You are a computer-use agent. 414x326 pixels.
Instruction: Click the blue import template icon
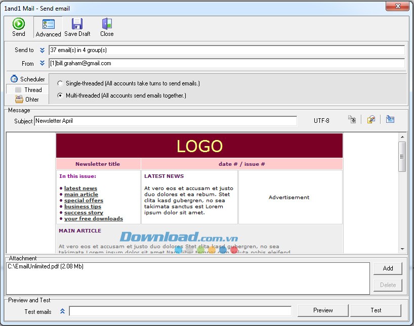(390, 120)
